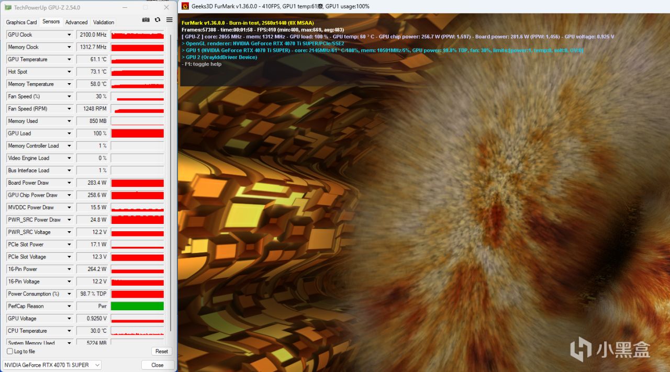
Task: Switch to the Graphics Card tab
Action: pyautogui.click(x=21, y=22)
